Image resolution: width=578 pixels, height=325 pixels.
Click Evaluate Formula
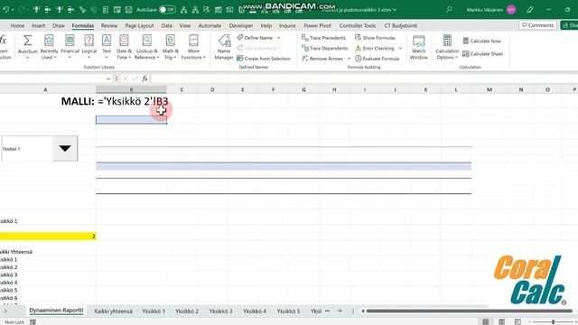378,59
